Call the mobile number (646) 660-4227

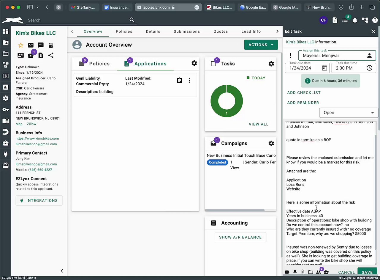click(40, 170)
